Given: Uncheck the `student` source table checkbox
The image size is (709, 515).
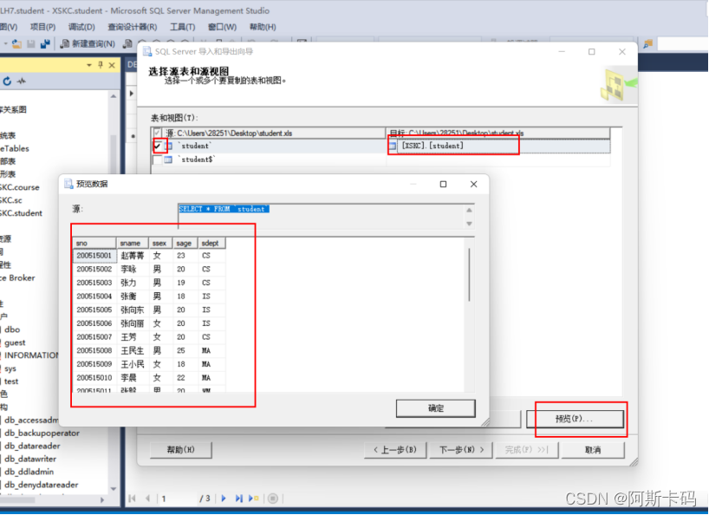Looking at the screenshot, I should tap(158, 146).
